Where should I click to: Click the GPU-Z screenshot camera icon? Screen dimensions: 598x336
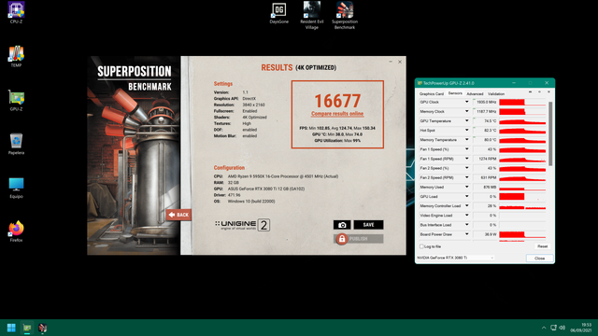(530, 92)
